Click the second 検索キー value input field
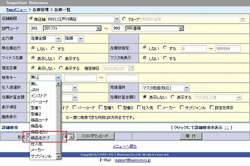This screenshot has height=166, width=250. coord(122,78)
